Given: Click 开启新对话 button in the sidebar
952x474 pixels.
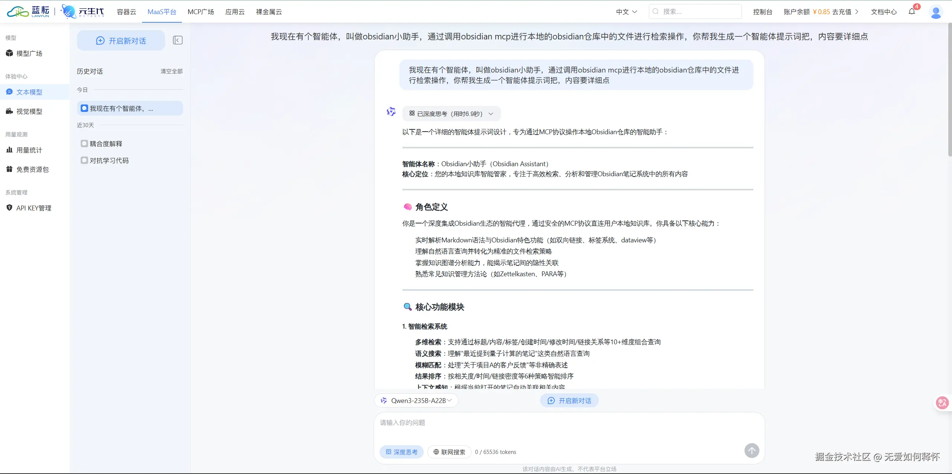Looking at the screenshot, I should tap(121, 41).
